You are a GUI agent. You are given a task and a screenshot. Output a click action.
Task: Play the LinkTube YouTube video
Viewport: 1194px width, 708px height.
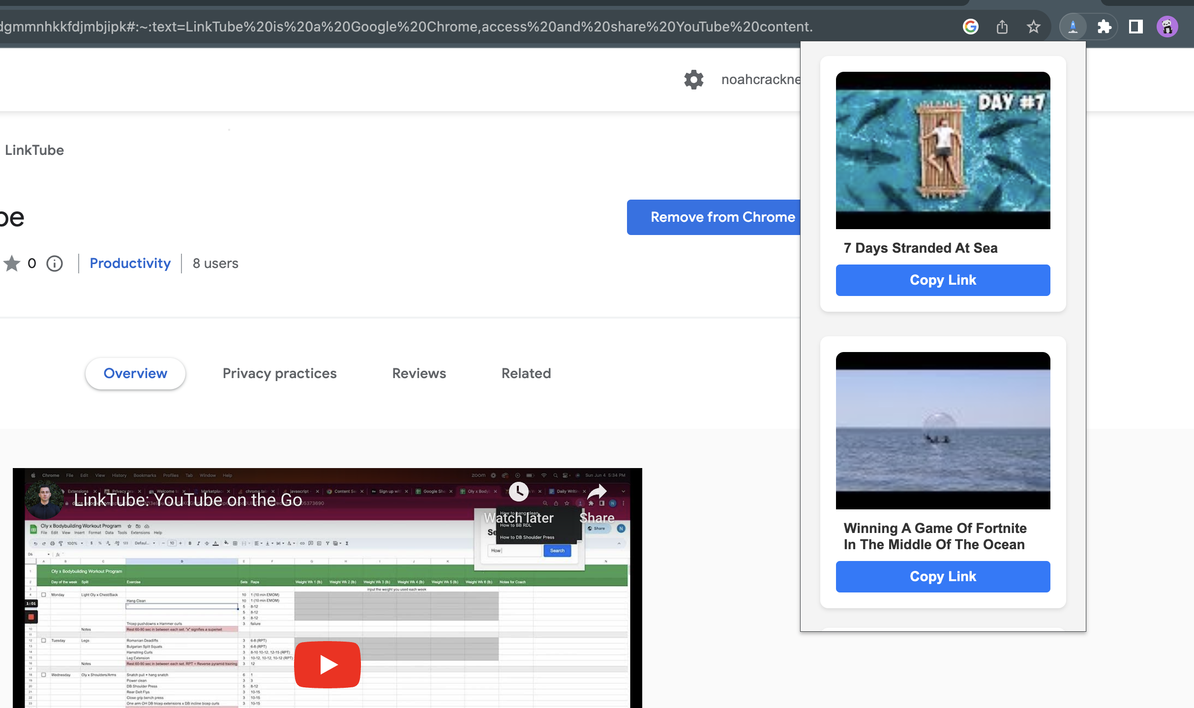328,664
